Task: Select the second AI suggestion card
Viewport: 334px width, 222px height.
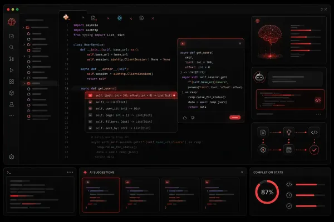Action: point(141,195)
